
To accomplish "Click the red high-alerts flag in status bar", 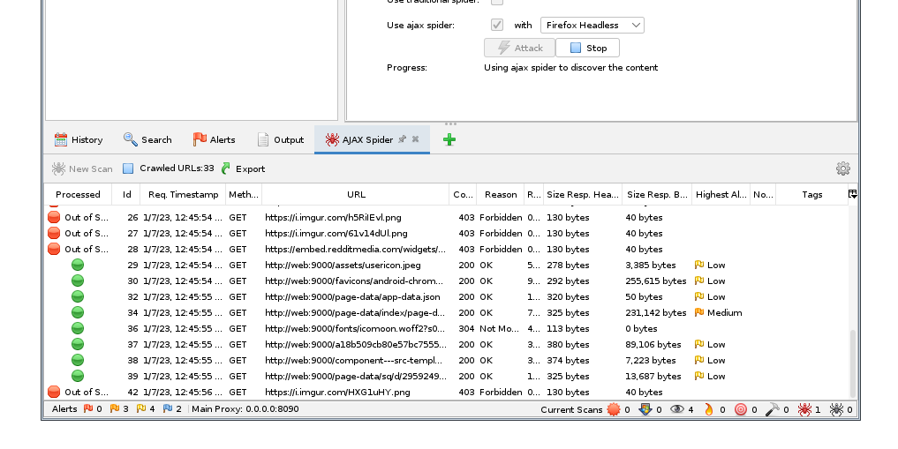I will (88, 409).
